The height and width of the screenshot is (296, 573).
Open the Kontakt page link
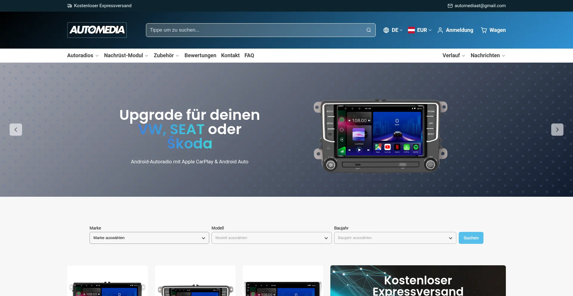tap(230, 55)
